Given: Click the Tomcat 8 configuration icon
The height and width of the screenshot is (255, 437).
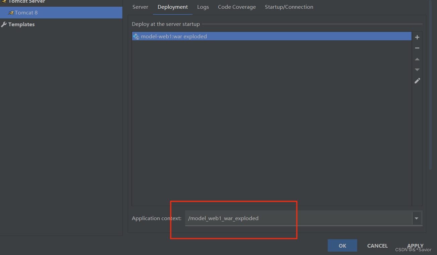Looking at the screenshot, I should pos(11,13).
